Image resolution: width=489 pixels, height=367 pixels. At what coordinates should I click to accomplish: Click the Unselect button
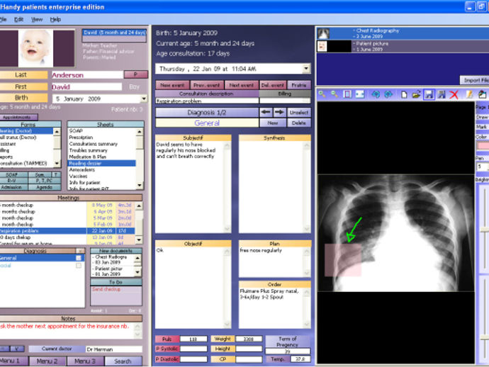pyautogui.click(x=299, y=112)
